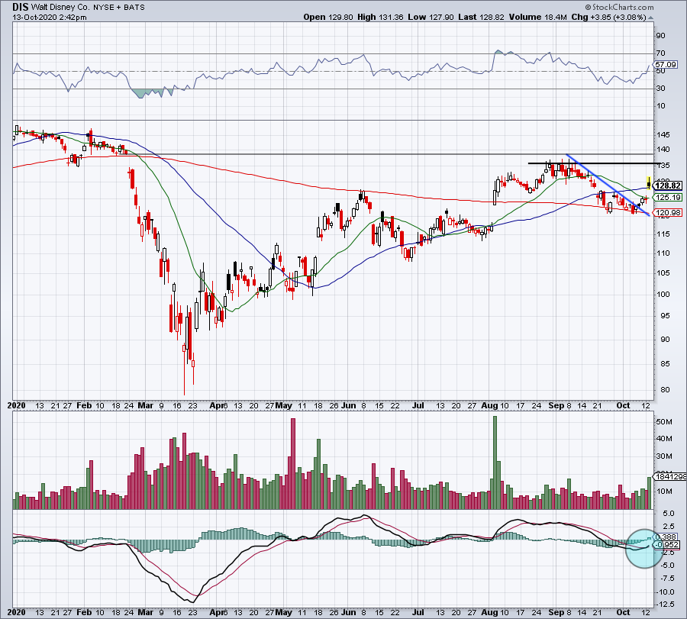Click the 128.82 last price tag on axis
Image resolution: width=687 pixels, height=619 pixels.
[667, 185]
